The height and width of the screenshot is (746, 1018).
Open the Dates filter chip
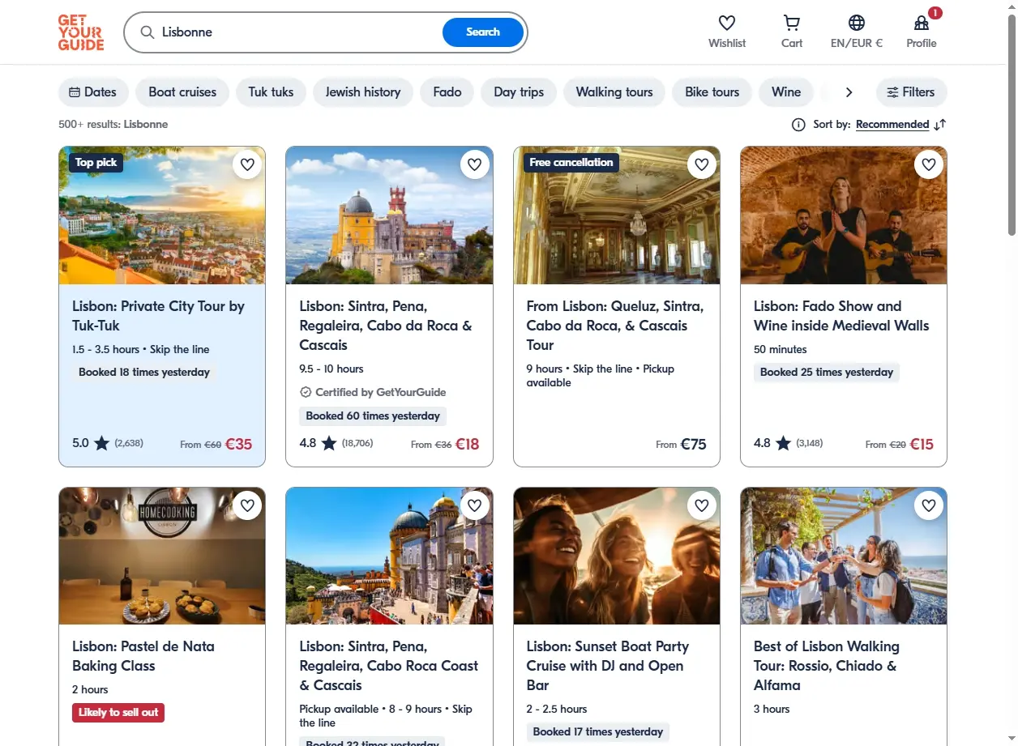click(x=93, y=92)
